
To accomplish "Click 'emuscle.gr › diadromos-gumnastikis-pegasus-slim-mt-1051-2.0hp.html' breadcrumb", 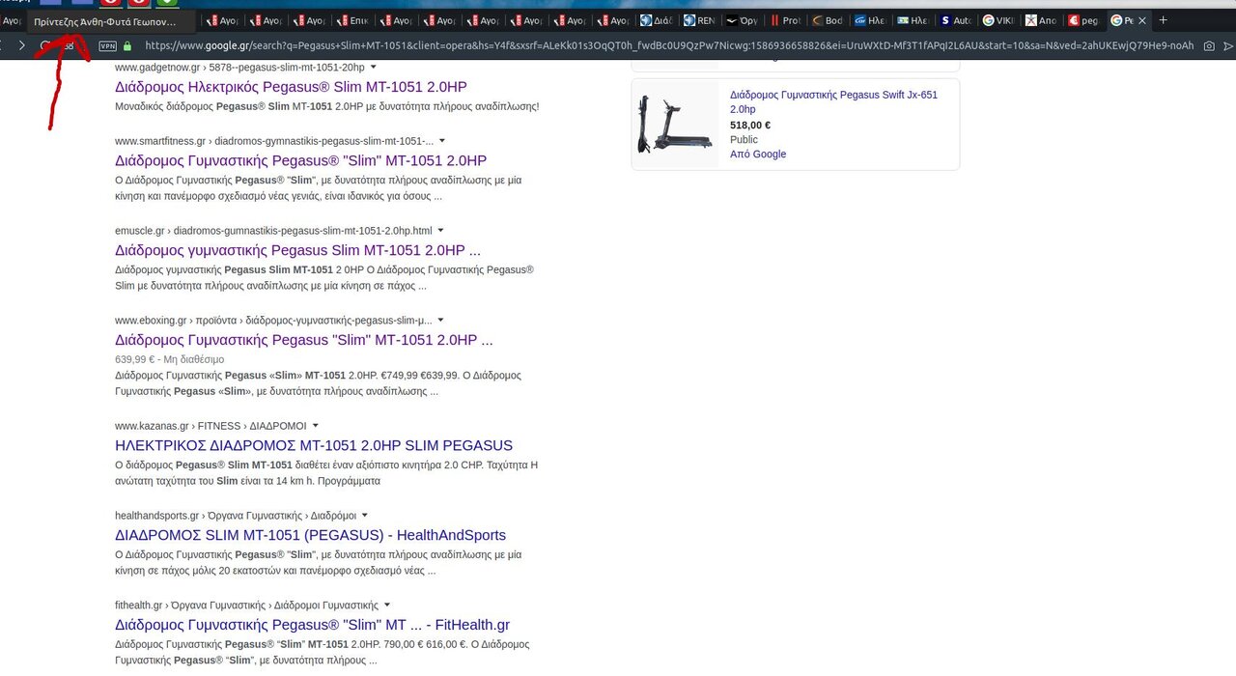I will coord(273,231).
